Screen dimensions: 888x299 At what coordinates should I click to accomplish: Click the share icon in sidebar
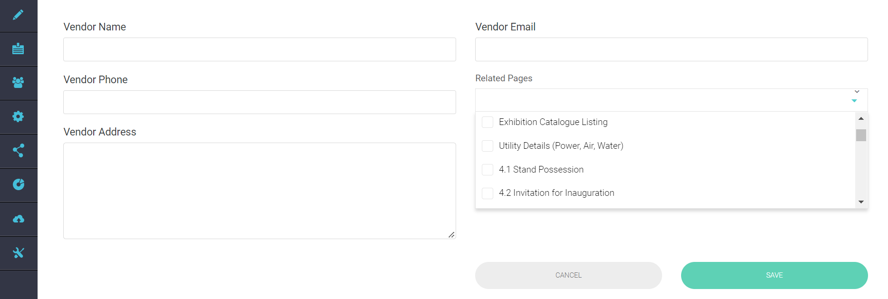(18, 151)
